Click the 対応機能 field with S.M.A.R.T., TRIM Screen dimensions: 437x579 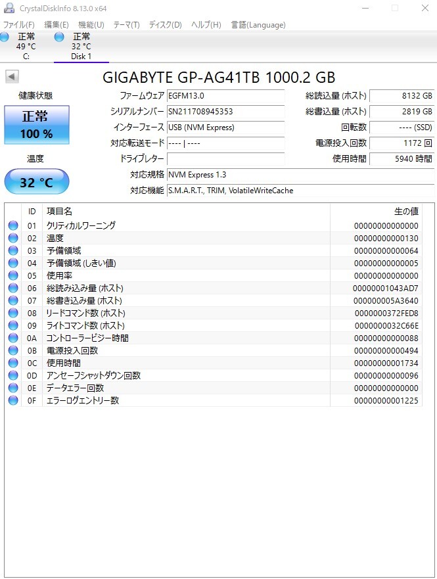pyautogui.click(x=301, y=191)
